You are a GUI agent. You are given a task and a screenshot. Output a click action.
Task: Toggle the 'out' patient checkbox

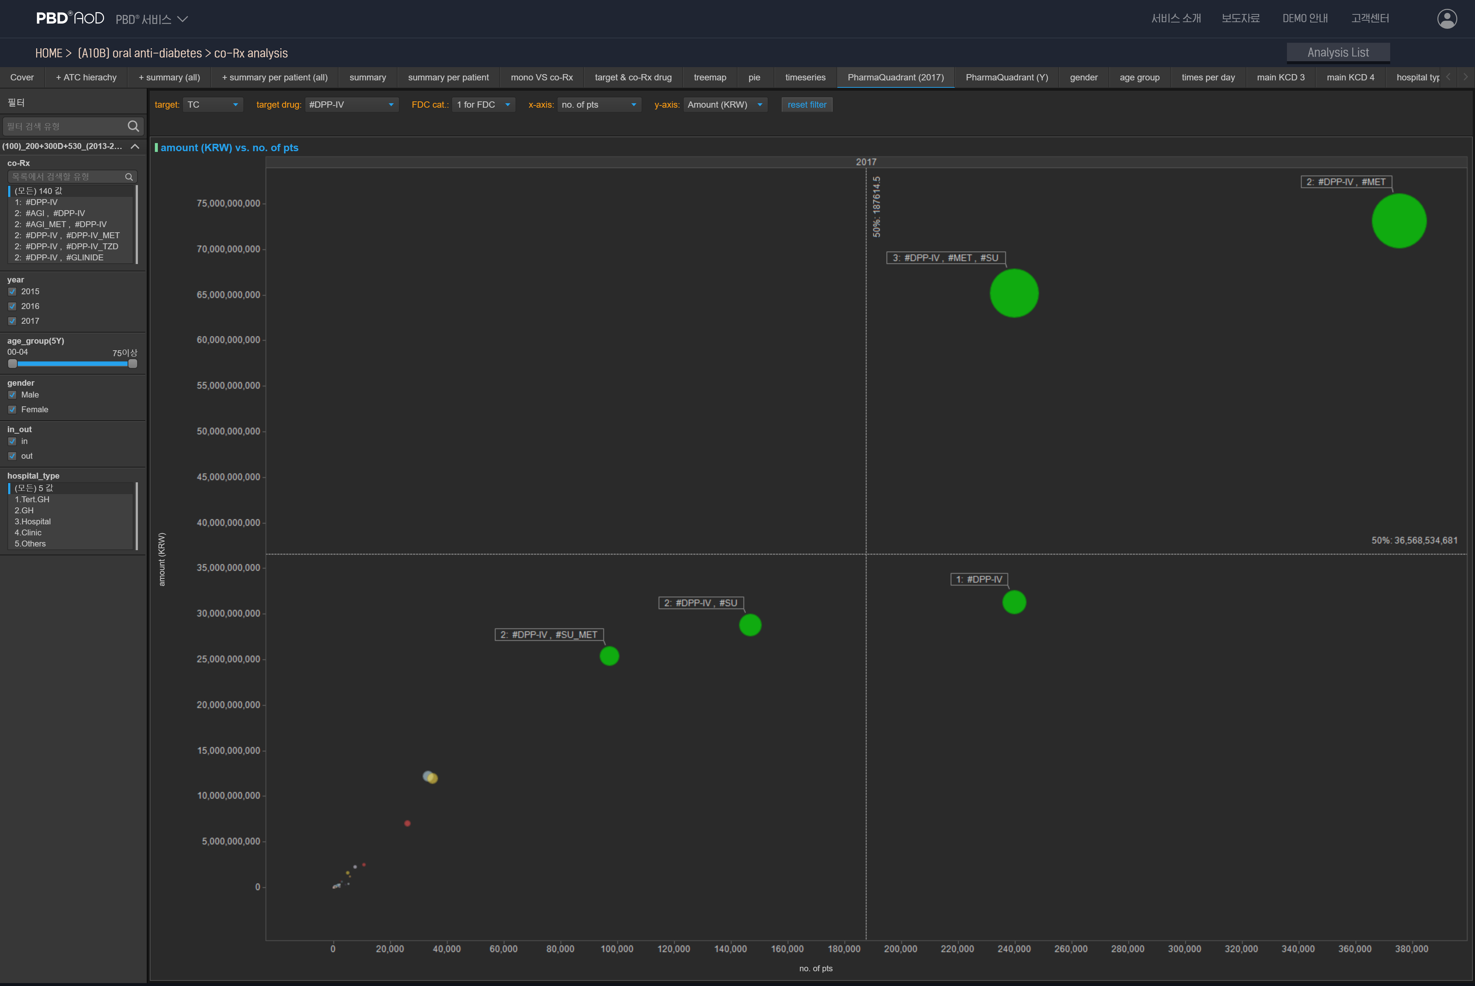pos(12,456)
